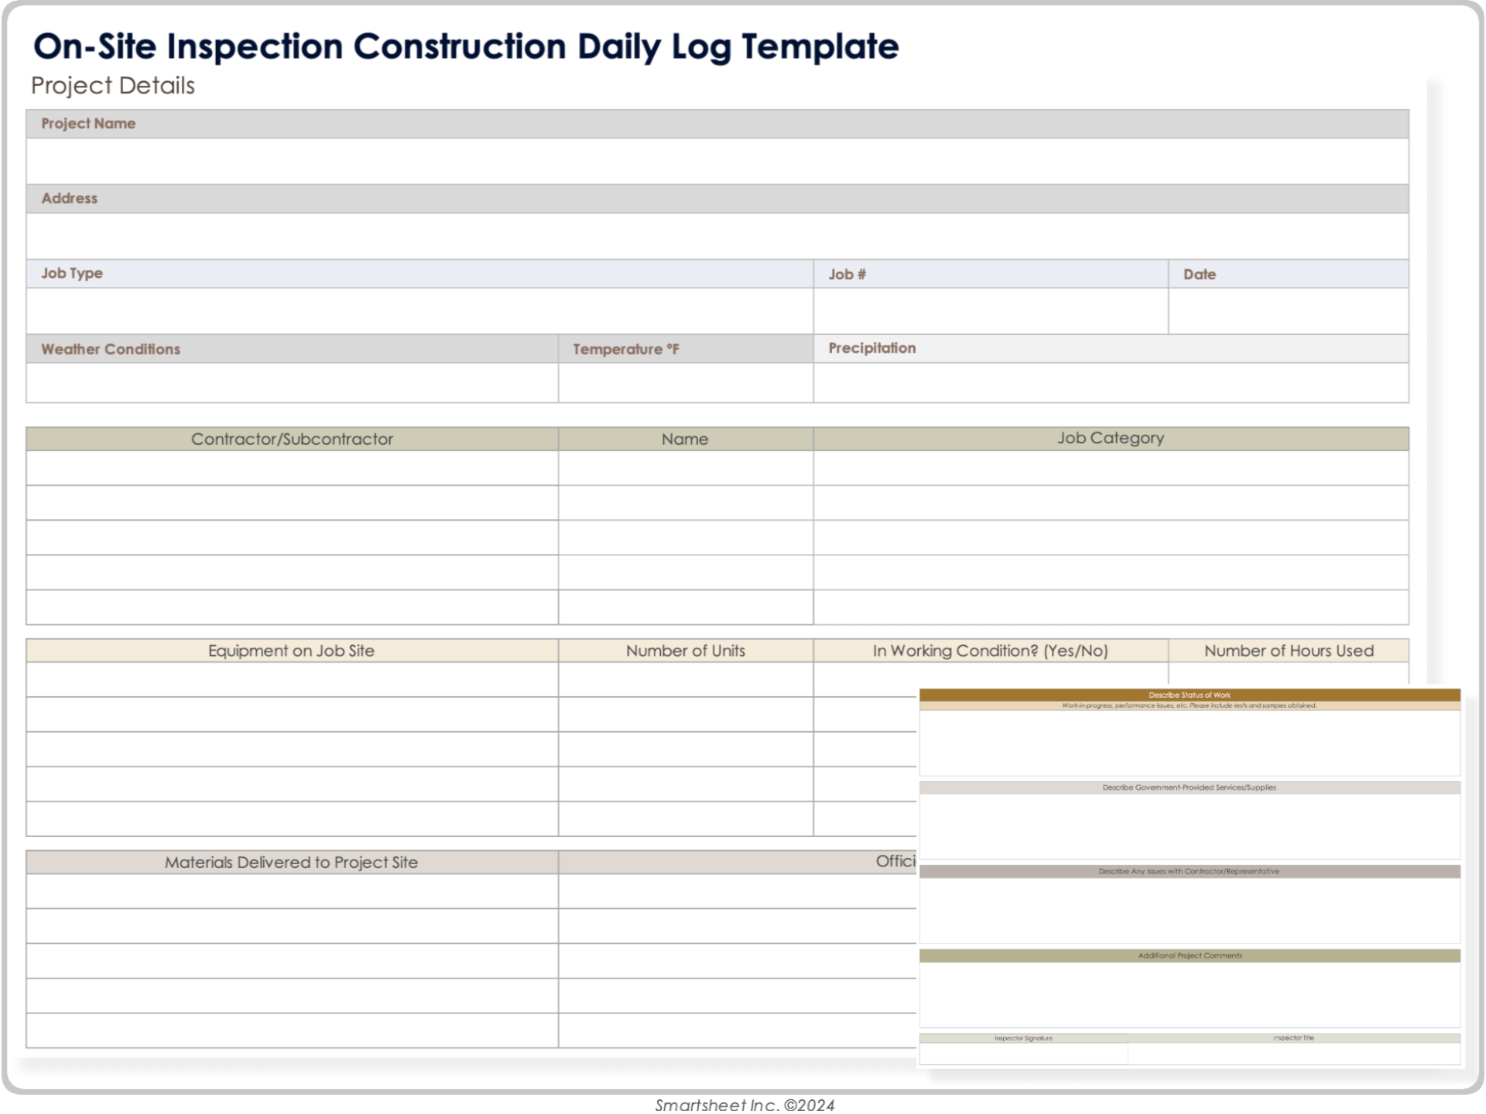Screen dimensions: 1486x1114
Task: Click the Equipment on Job Site header
Action: tap(292, 651)
